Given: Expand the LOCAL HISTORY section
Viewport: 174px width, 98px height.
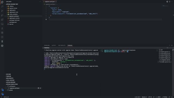Looking at the screenshot, I should click(x=23, y=80).
